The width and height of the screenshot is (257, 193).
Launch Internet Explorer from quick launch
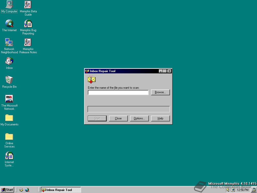(x=27, y=190)
